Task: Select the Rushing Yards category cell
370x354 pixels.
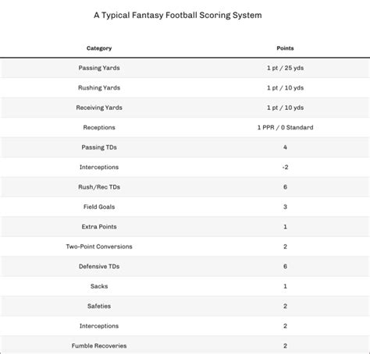Action: [99, 88]
